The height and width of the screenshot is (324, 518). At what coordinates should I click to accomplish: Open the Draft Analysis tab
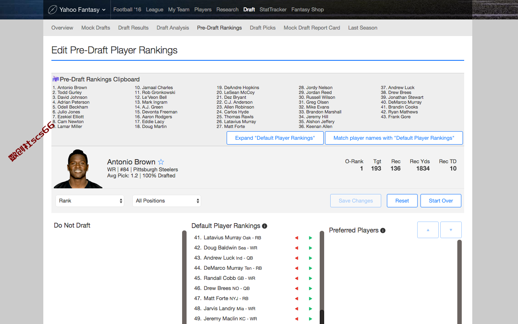[x=173, y=28]
